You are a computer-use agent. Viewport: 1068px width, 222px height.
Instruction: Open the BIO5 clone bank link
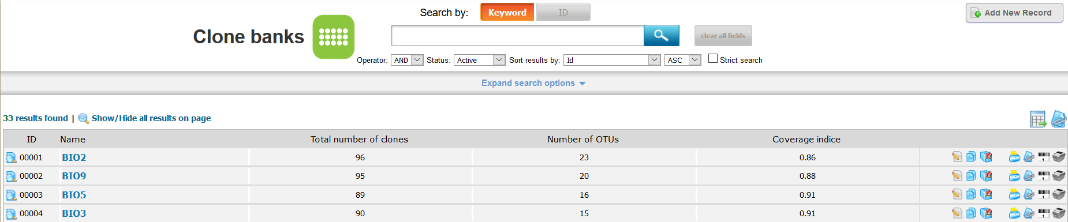(x=74, y=195)
